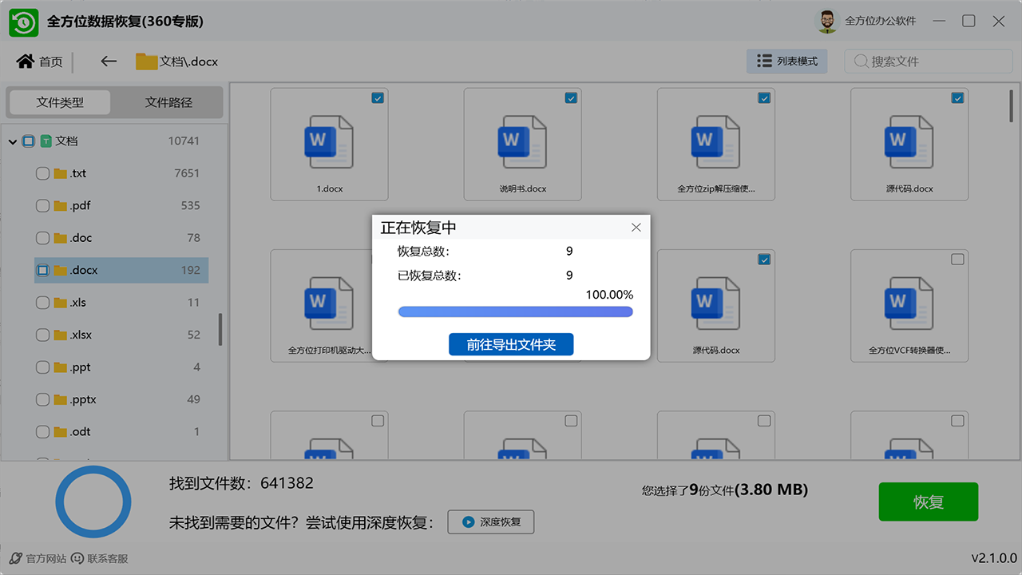
Task: Switch view using the 列表模式 list icon
Action: pyautogui.click(x=764, y=61)
